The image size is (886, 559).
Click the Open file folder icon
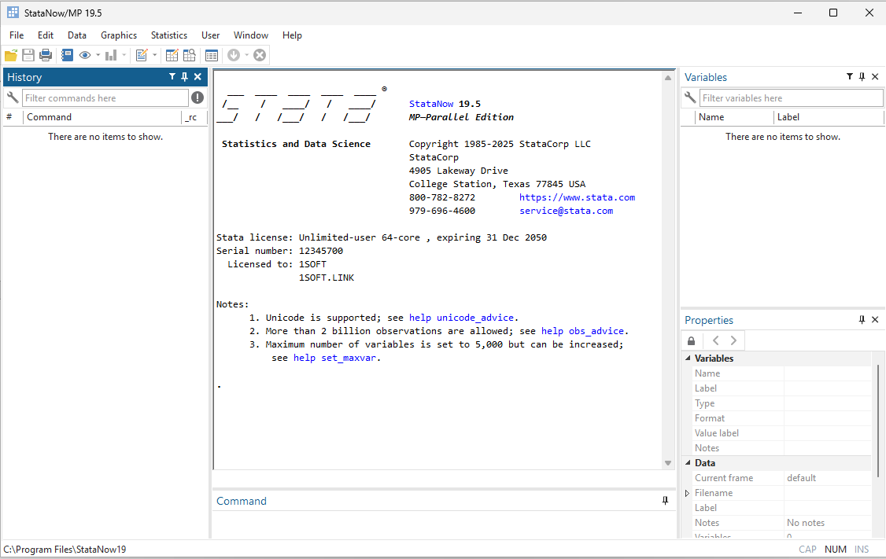(x=11, y=55)
